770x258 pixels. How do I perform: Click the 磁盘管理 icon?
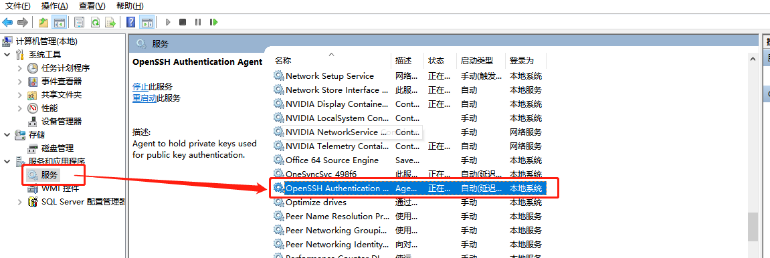coord(33,148)
